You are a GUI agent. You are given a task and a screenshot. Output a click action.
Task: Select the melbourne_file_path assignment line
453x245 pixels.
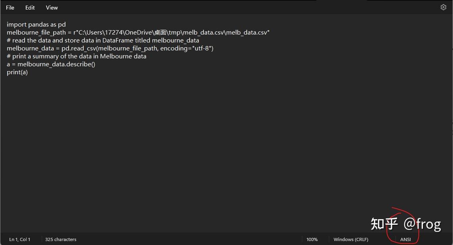pyautogui.click(x=138, y=32)
